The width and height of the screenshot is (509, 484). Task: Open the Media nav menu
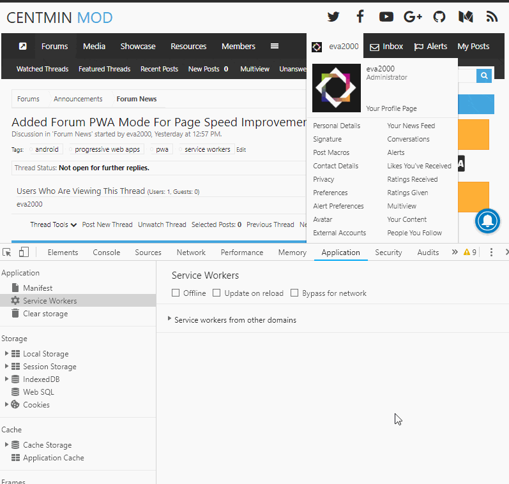pos(94,47)
